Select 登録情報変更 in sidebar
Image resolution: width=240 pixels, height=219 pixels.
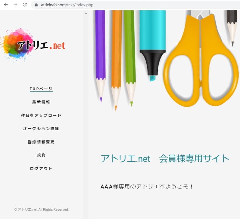click(x=41, y=142)
